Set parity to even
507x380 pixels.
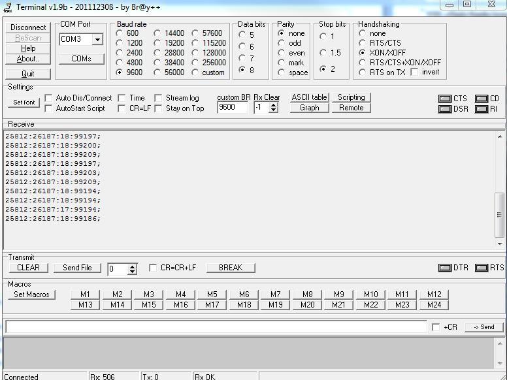282,53
